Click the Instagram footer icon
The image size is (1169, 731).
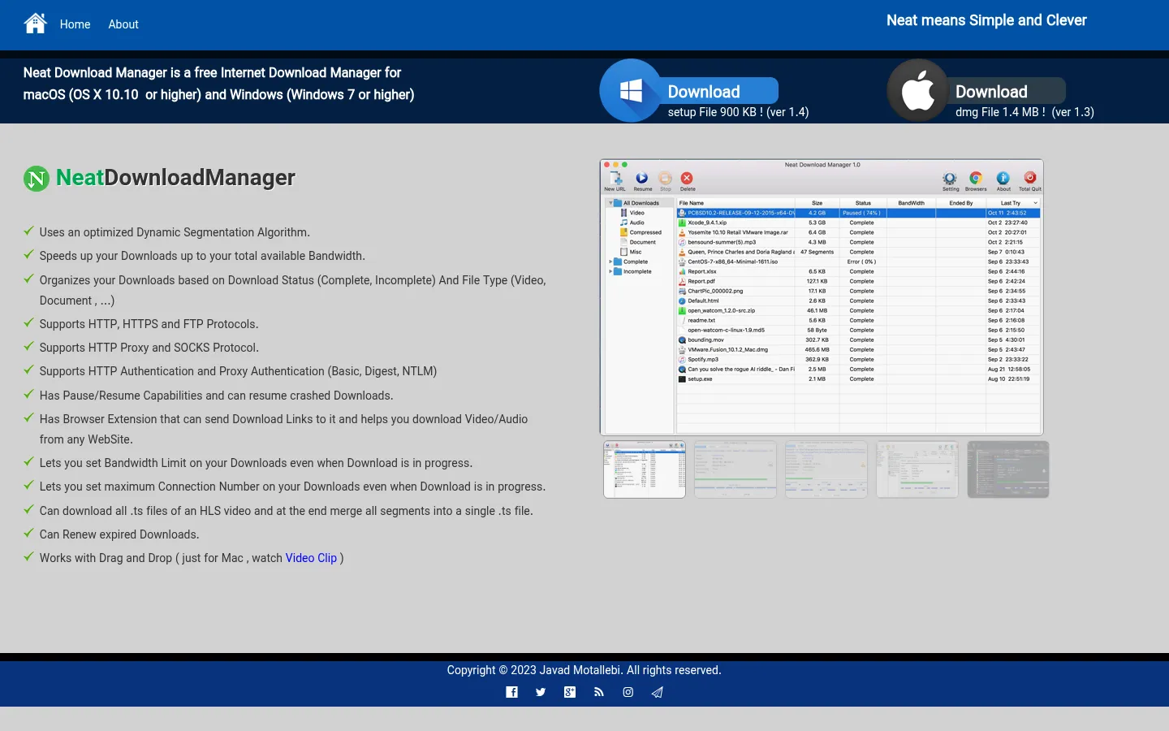628,692
